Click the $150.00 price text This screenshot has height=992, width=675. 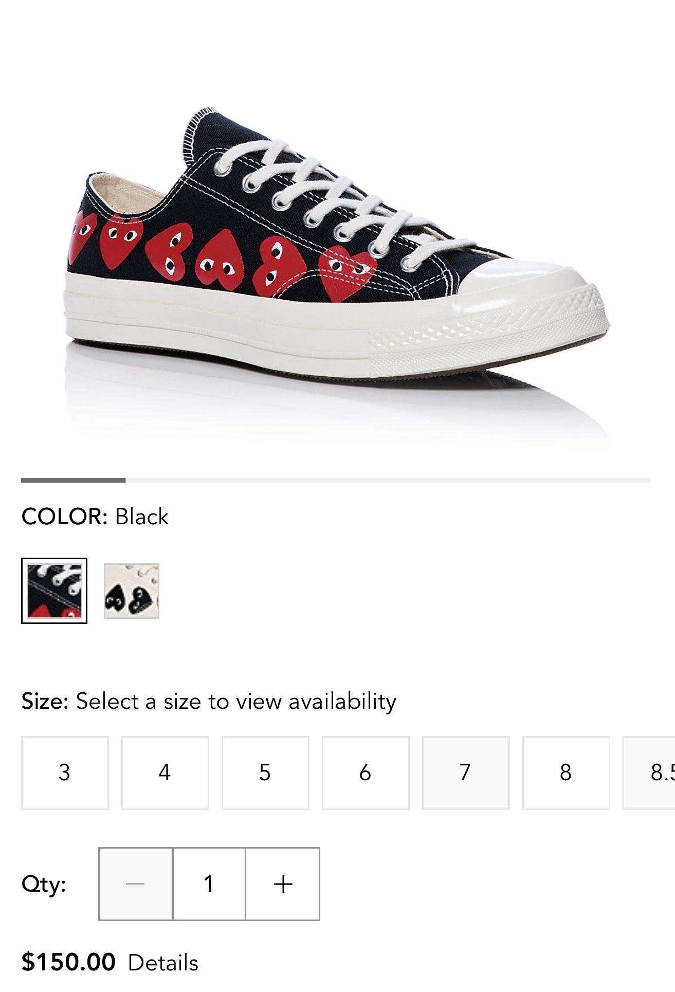tap(68, 962)
